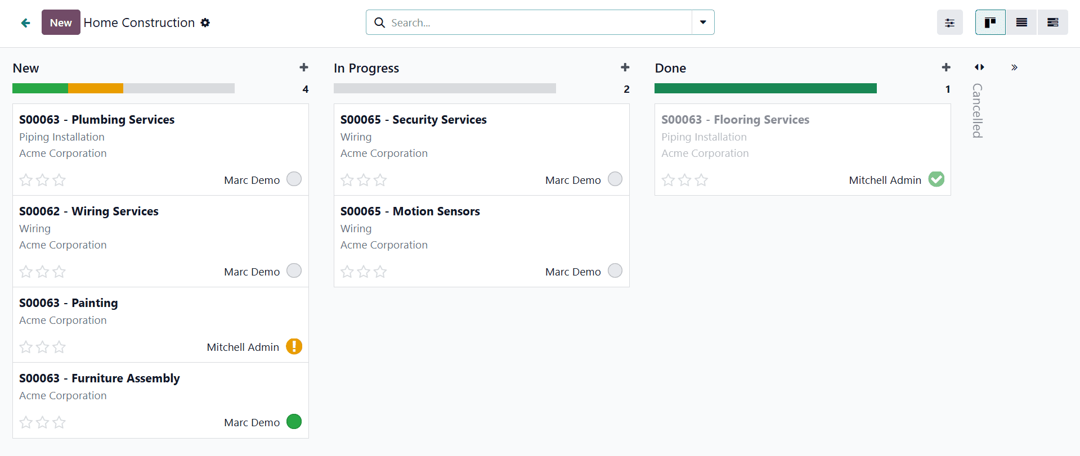
Task: Click the Done column green progress bar
Action: [765, 88]
